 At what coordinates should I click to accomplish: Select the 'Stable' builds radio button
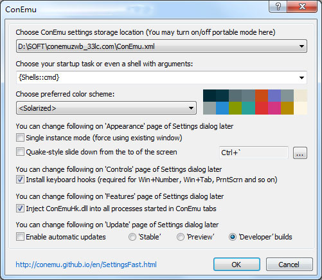coord(132,237)
